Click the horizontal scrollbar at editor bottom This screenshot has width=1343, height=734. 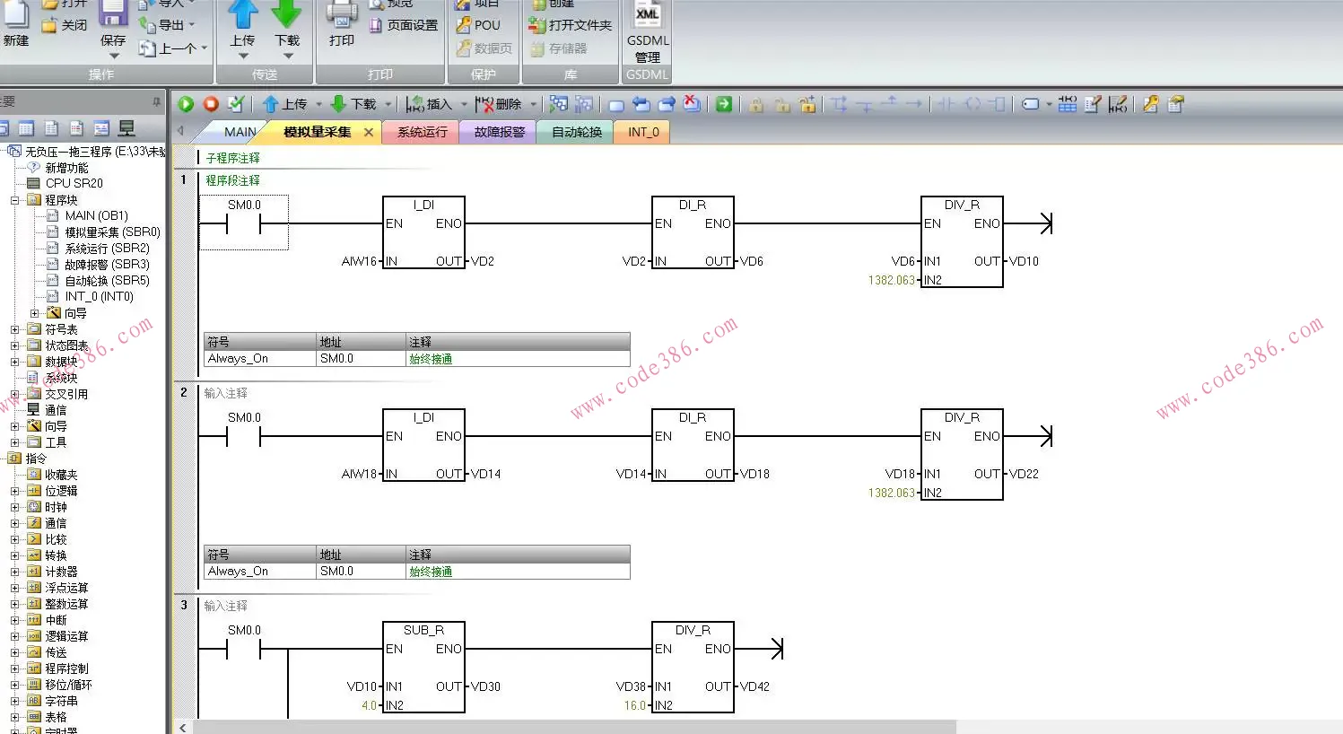(574, 727)
